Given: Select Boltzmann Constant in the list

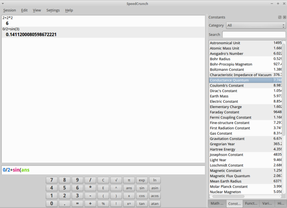Looking at the screenshot, I should point(245,69).
